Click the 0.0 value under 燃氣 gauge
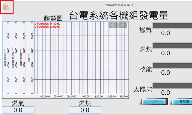The width and height of the screenshot is (192, 114). pyautogui.click(x=166, y=33)
